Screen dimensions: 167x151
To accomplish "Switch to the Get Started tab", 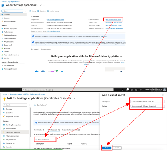I will (35, 49).
